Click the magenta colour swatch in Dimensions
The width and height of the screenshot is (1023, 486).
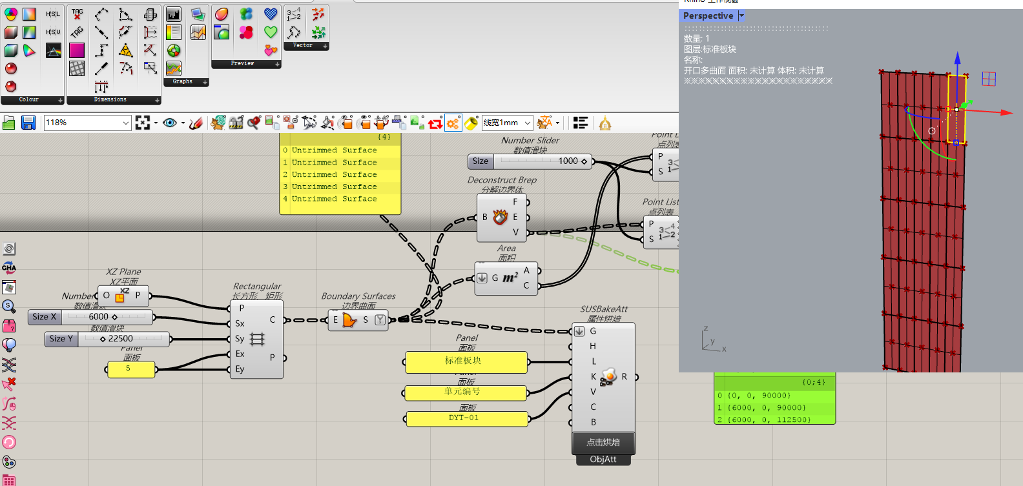tap(77, 50)
